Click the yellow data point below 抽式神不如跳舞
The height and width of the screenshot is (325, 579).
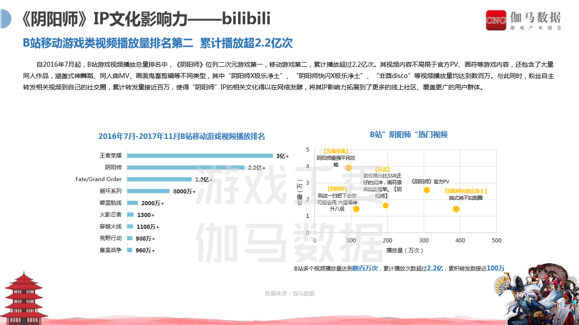pos(456,209)
